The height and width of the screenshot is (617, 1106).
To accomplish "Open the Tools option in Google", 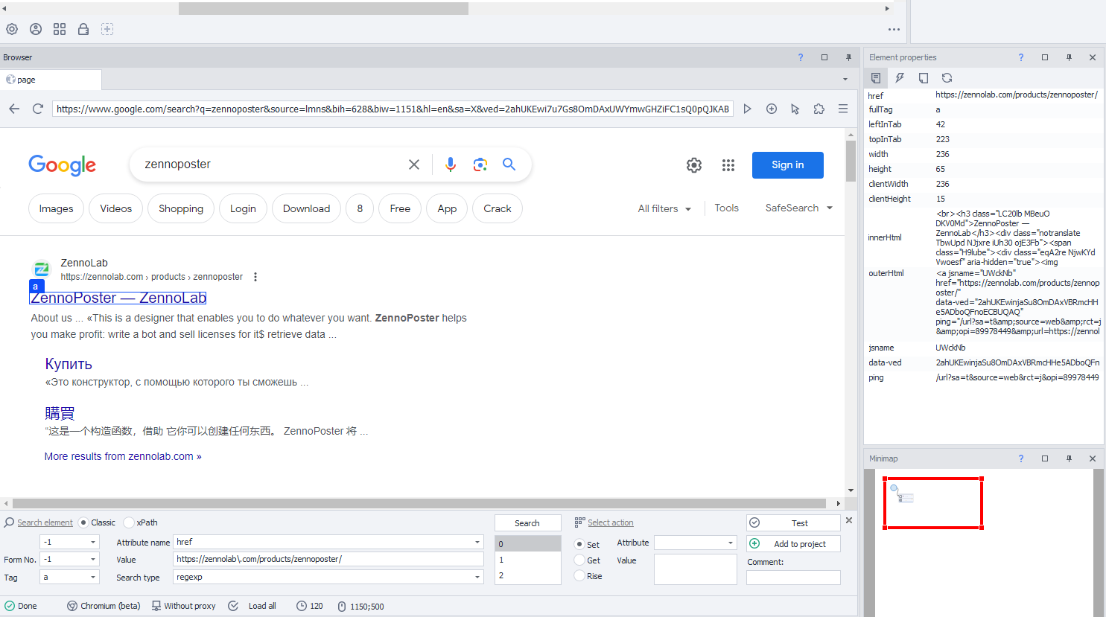I will (727, 208).
